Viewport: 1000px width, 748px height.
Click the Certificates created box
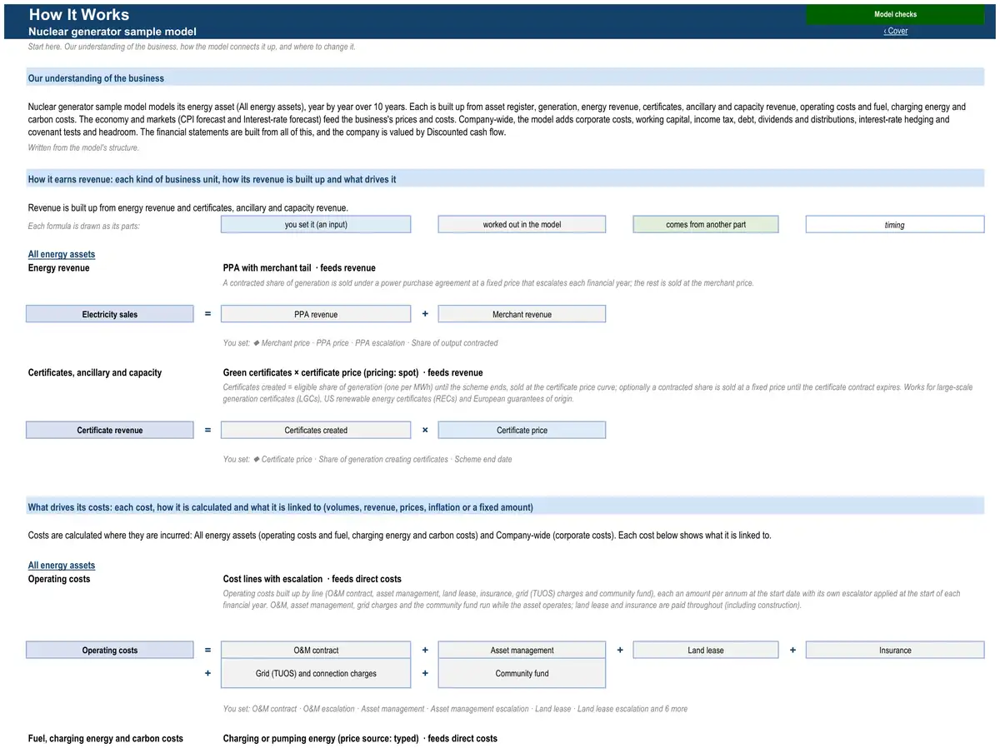[316, 430]
